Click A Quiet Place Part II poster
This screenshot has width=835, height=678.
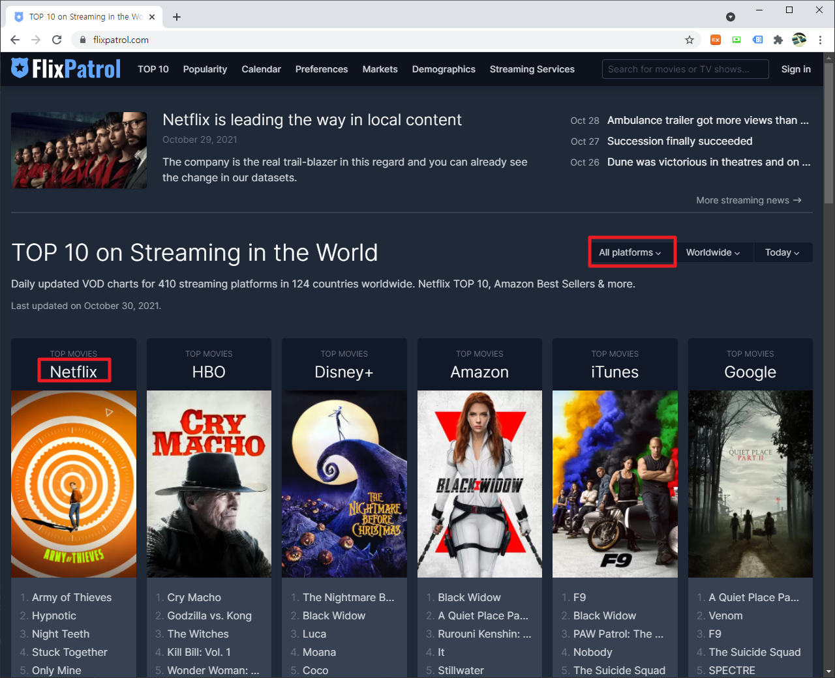750,484
